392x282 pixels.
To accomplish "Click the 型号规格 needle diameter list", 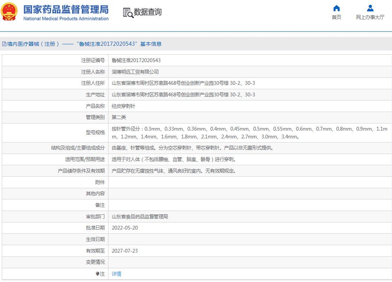I will point(249,132).
